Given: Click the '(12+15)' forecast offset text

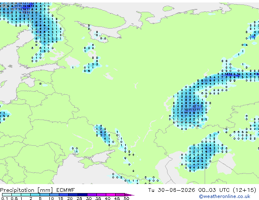Looking at the screenshot, I should pos(244,190).
